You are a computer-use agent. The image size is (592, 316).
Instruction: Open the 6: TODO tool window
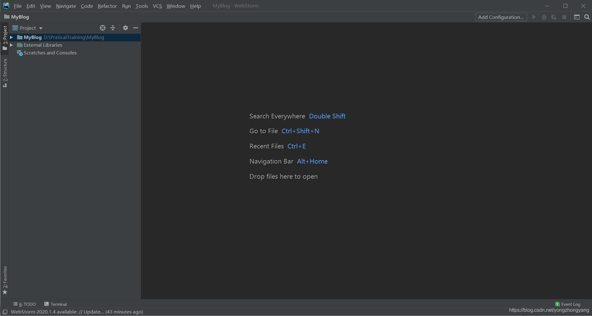24,304
